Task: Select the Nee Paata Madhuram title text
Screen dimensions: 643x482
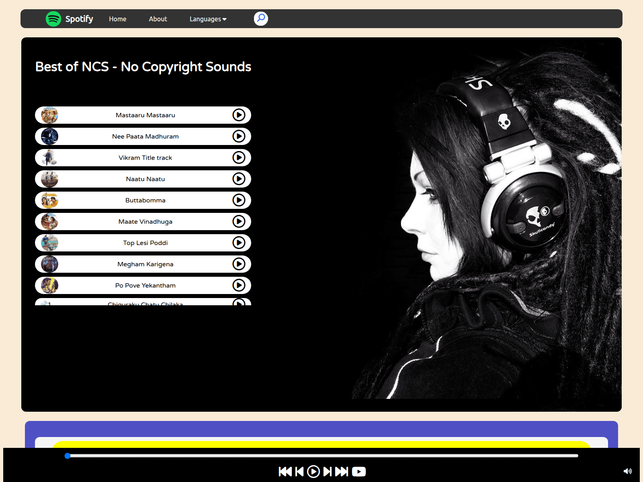Action: point(145,136)
